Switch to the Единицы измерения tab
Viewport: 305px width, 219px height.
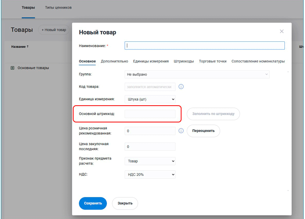[151, 61]
